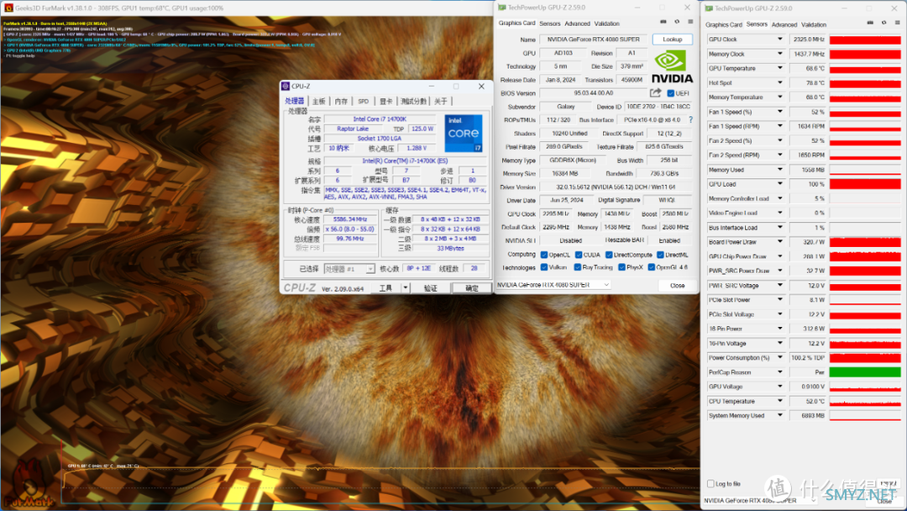Toggle the PhysX checkbox

pyautogui.click(x=621, y=267)
